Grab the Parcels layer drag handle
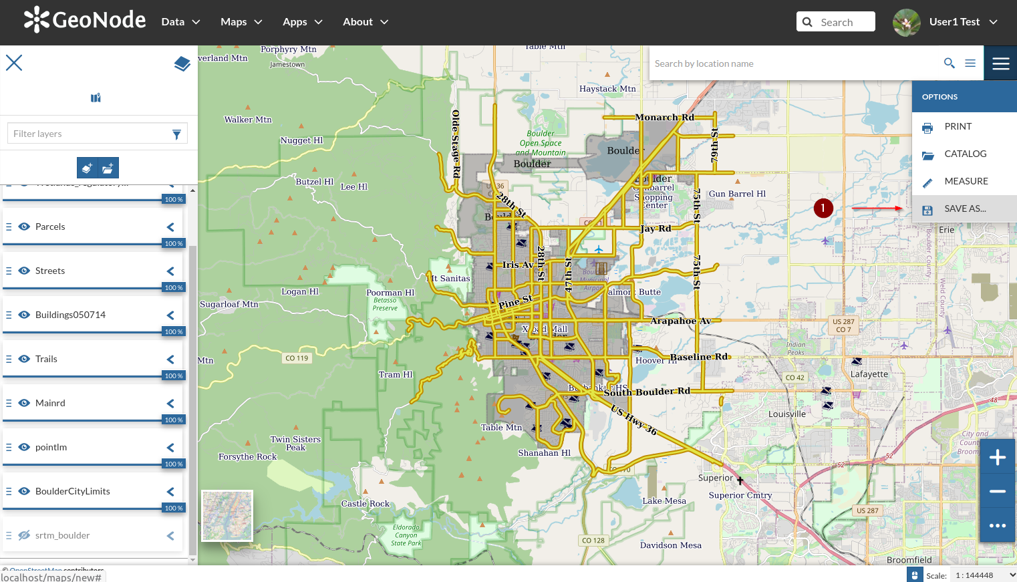Screen dimensions: 1017x582 click(9, 227)
